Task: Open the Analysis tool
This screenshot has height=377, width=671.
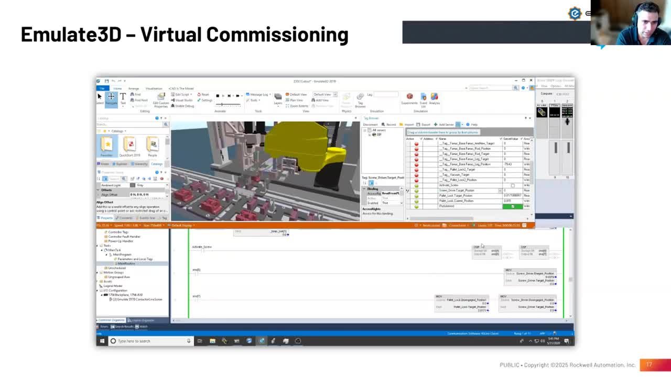Action: click(434, 98)
